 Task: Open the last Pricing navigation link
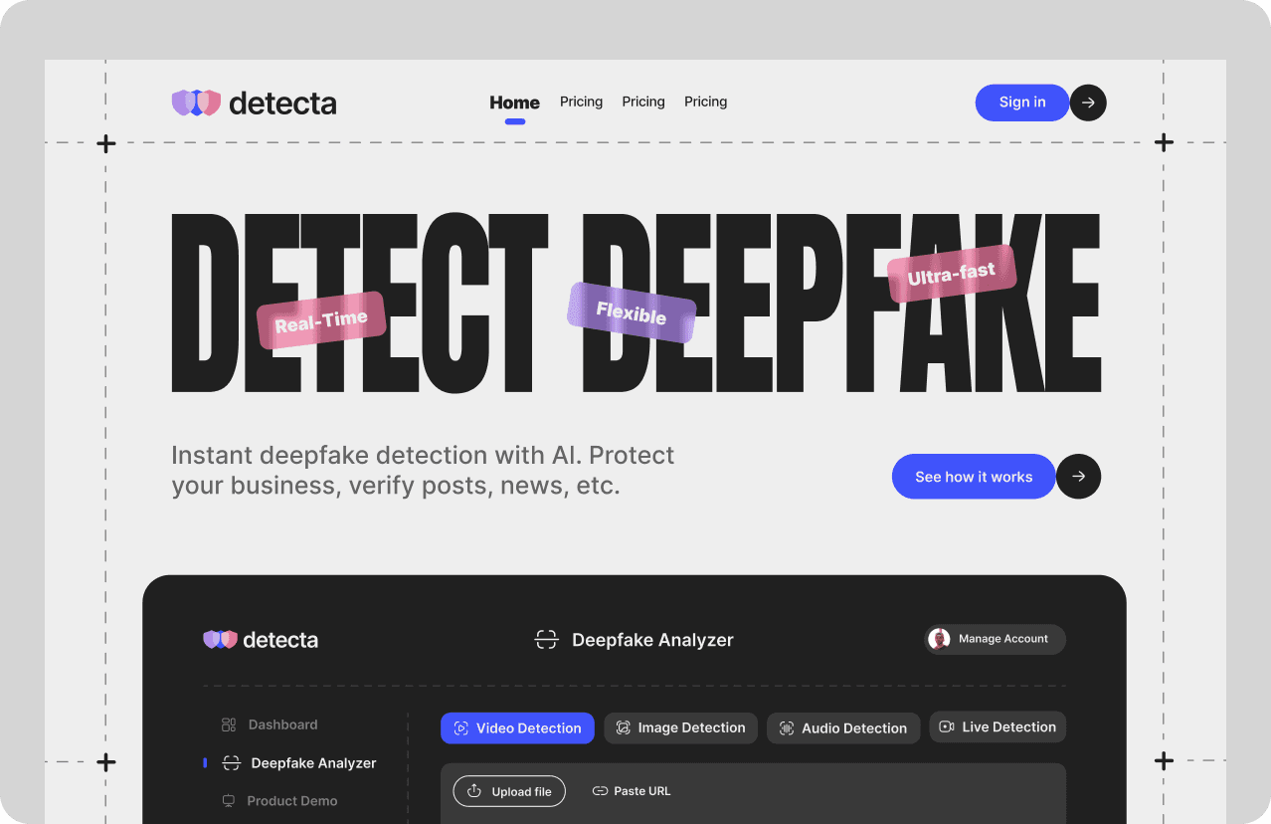point(705,102)
